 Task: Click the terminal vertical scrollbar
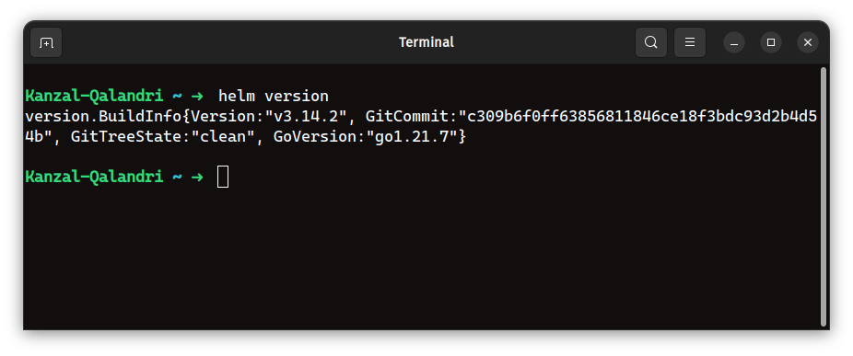[x=824, y=196]
